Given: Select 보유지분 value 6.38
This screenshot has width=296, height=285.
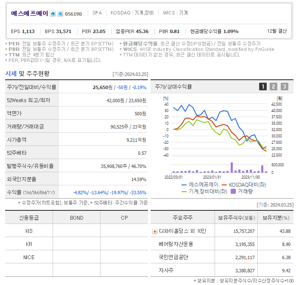Looking at the screenshot, I should 286,257.
